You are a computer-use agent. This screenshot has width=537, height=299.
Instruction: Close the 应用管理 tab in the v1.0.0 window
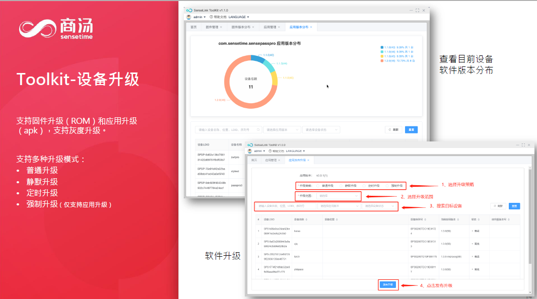click(279, 160)
